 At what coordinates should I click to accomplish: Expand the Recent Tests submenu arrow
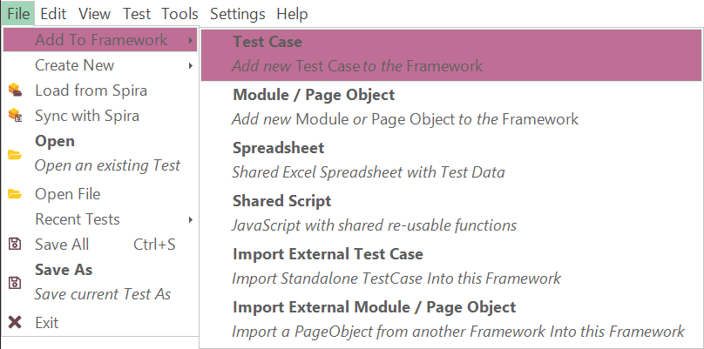(191, 219)
